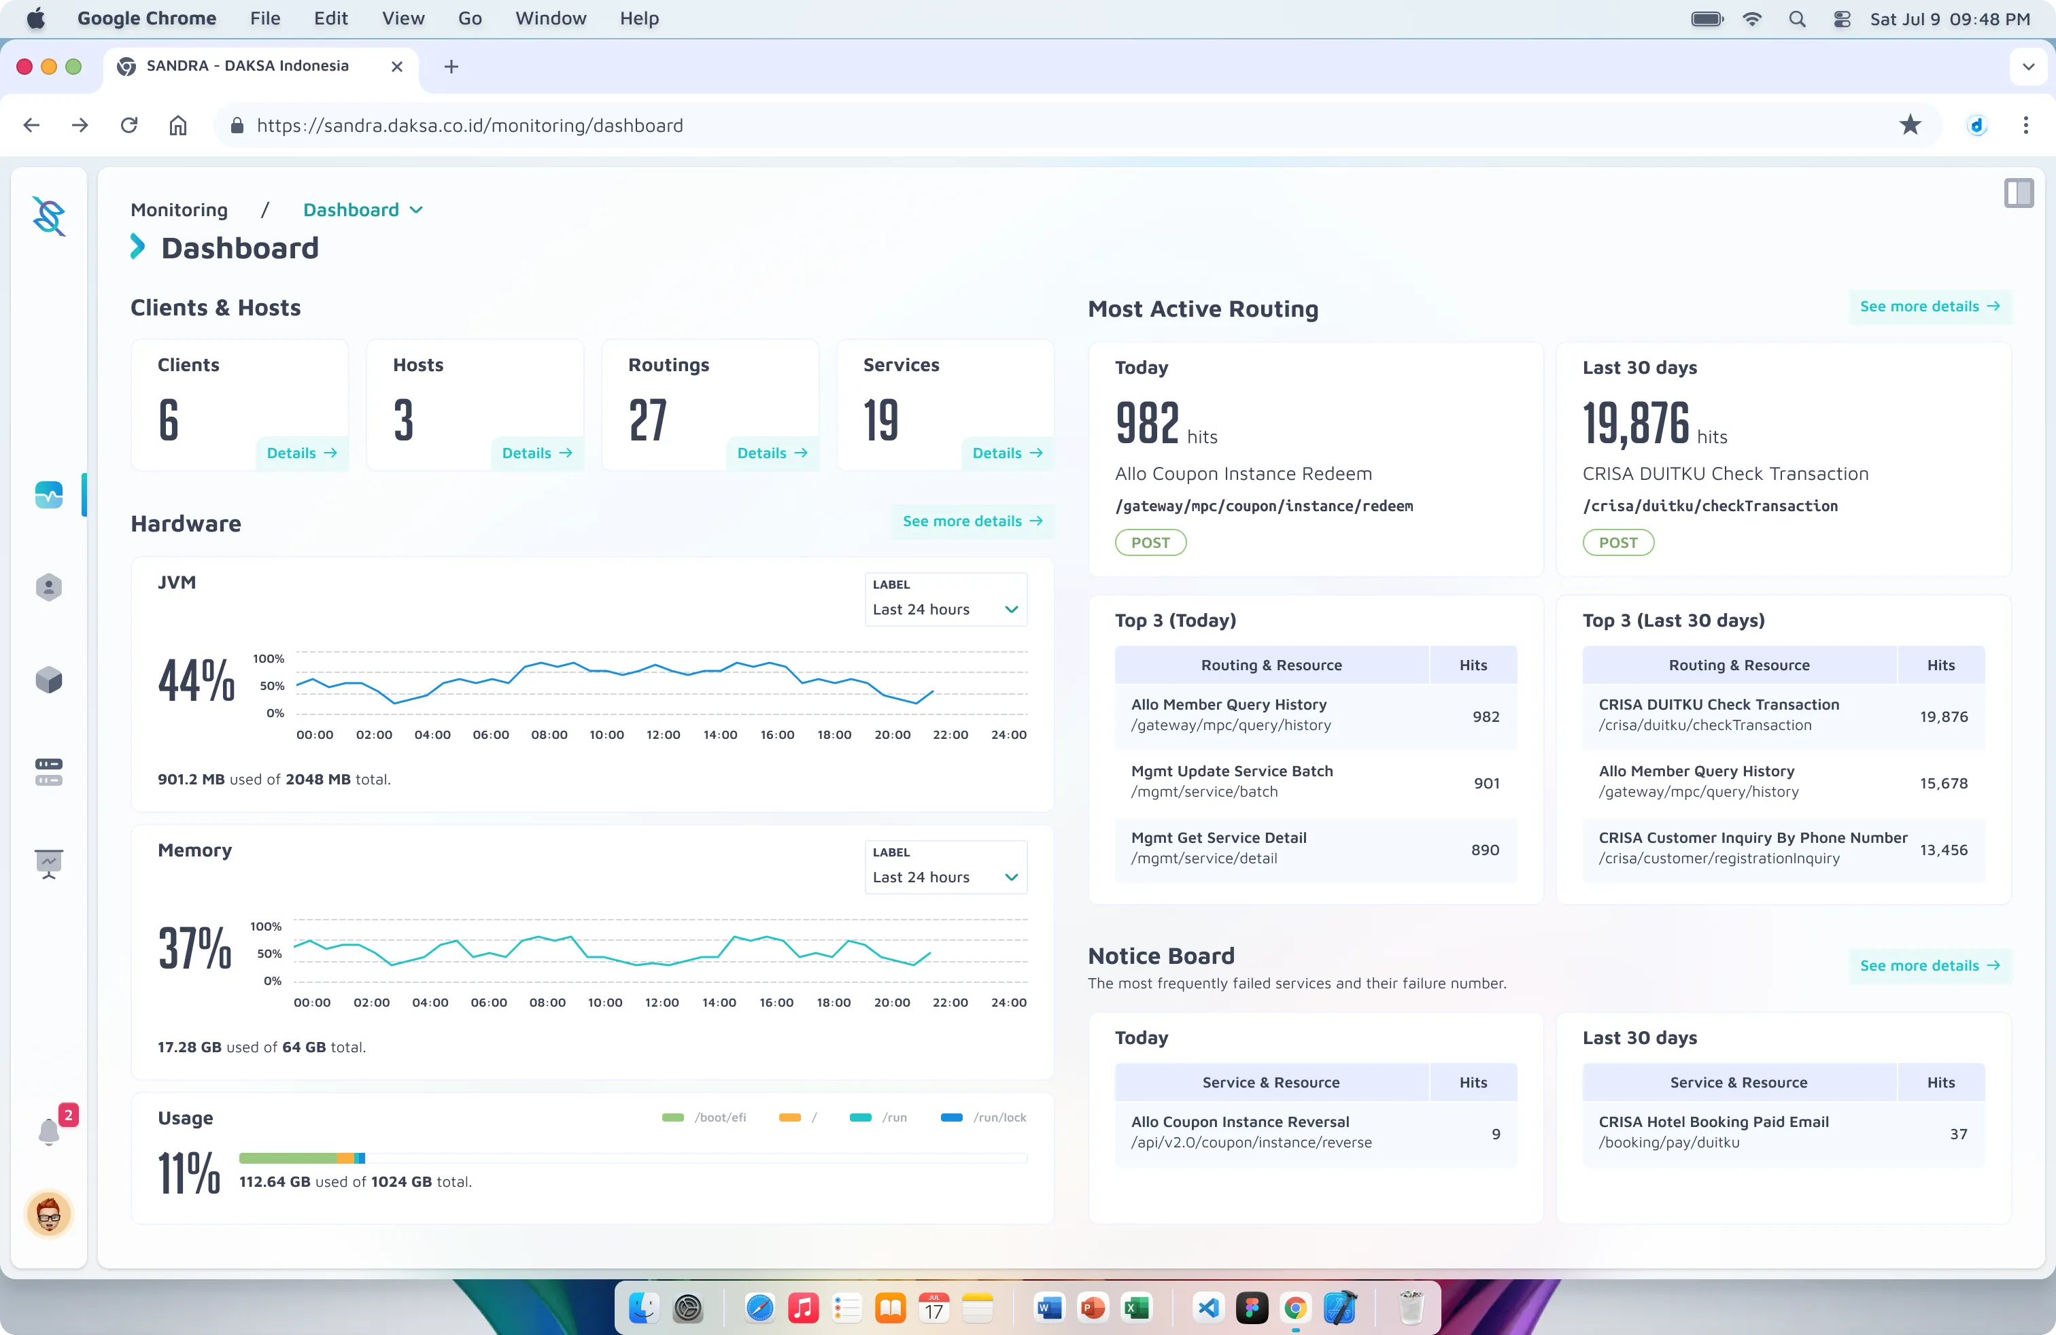Screen dimensions: 2056x1335
Task: Open a new browser tab
Action: [x=451, y=67]
